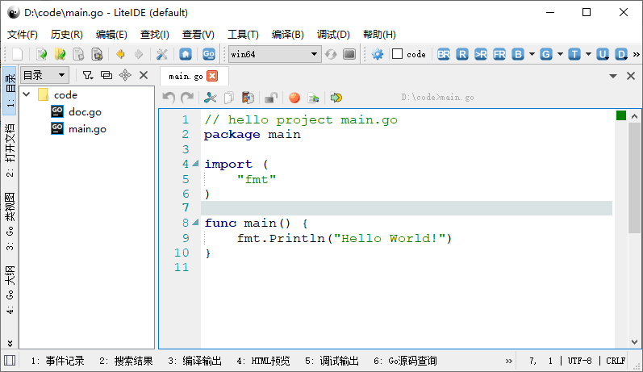Open the 查找(I) menu
This screenshot has height=372, width=643.
coord(155,35)
